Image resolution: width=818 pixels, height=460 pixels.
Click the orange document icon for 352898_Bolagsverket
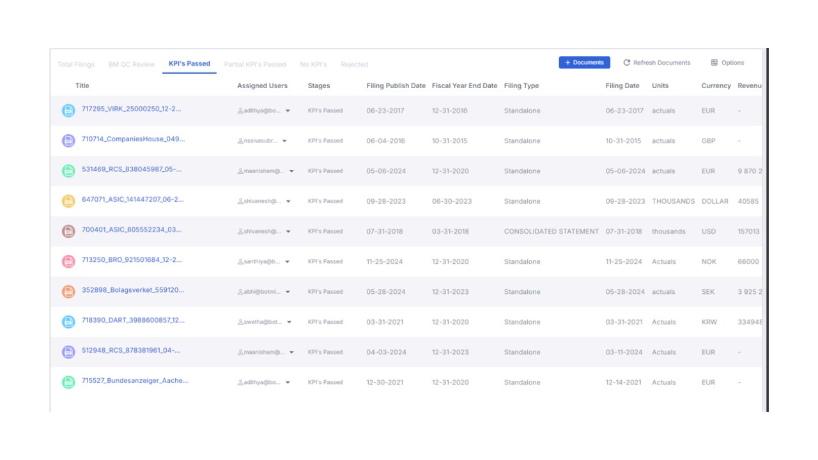tap(68, 291)
